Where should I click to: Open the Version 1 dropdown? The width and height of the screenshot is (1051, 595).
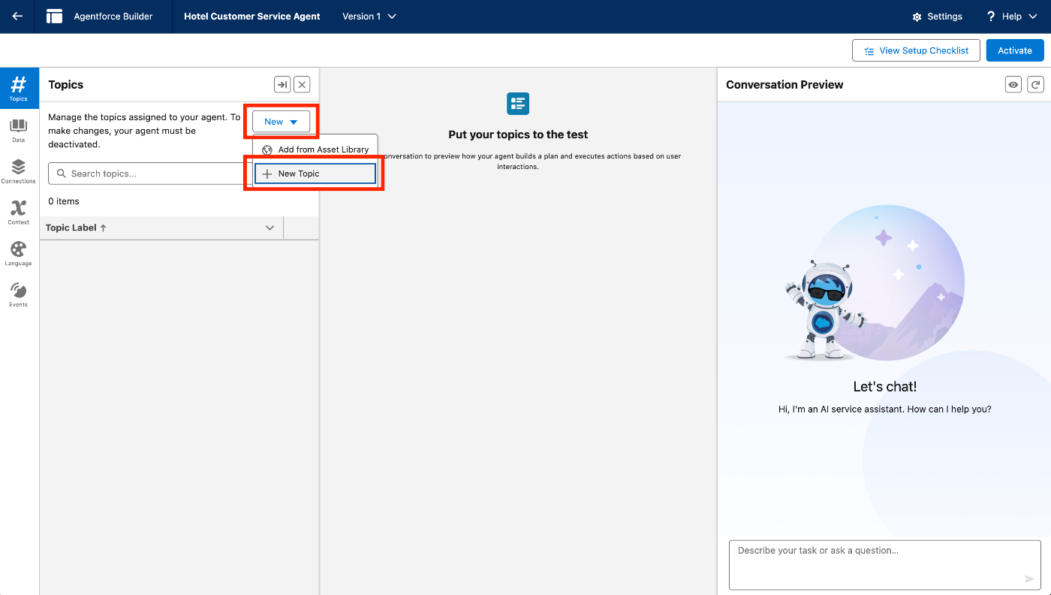369,17
